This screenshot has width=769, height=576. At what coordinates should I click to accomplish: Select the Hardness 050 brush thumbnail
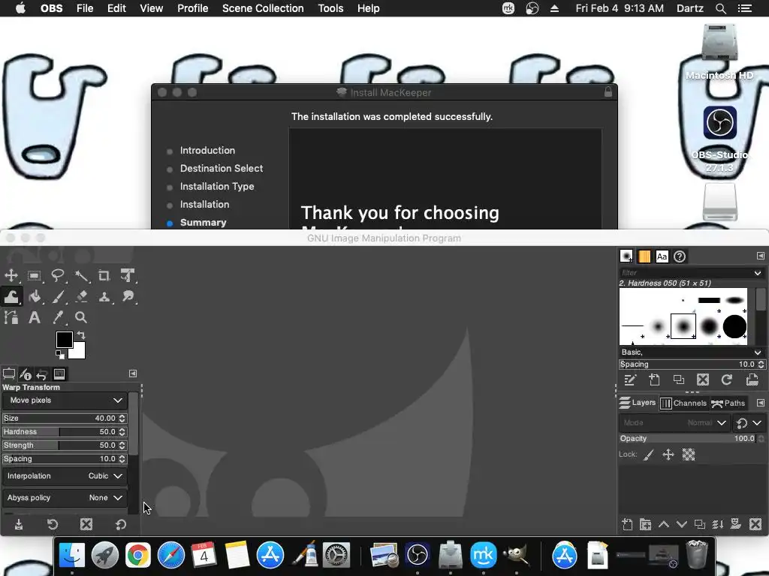[683, 326]
